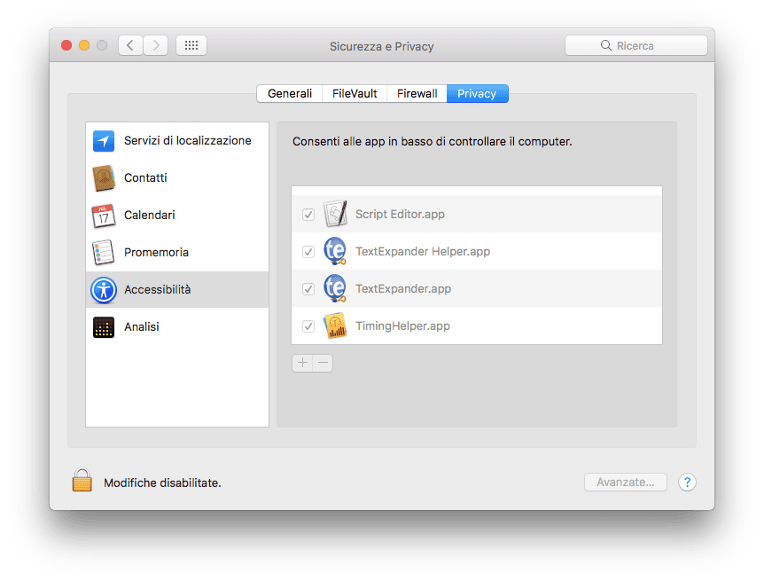Image resolution: width=764 pixels, height=581 pixels.
Task: Click the padlock to unlock changes
Action: click(x=82, y=480)
